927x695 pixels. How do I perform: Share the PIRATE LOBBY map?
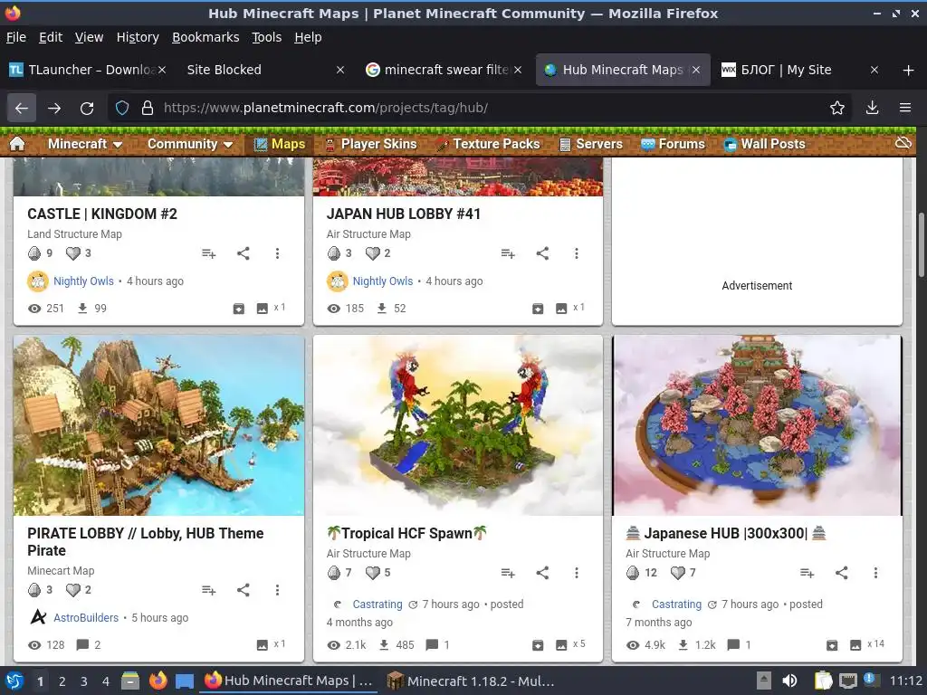tap(243, 590)
